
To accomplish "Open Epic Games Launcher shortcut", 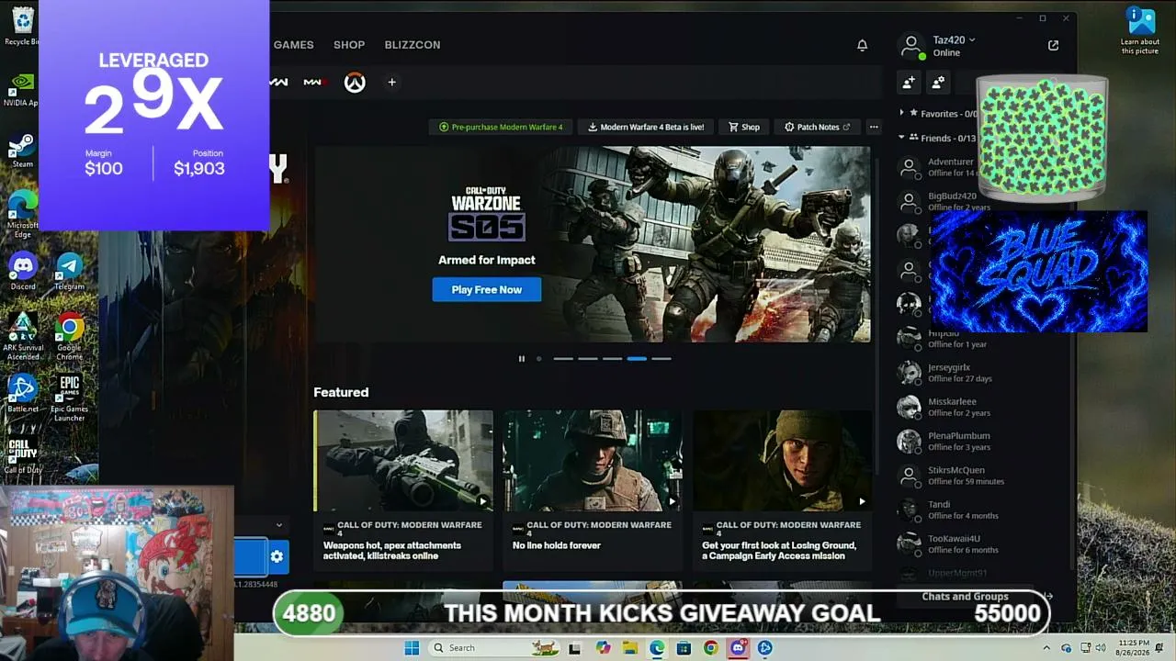I will click(69, 398).
